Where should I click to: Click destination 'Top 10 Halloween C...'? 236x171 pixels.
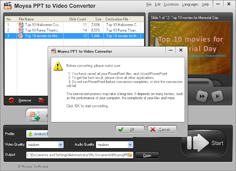click(123, 25)
